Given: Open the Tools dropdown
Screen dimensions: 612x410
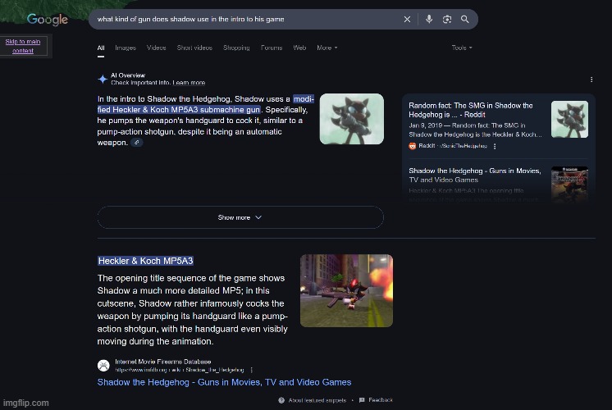Looking at the screenshot, I should pos(462,48).
